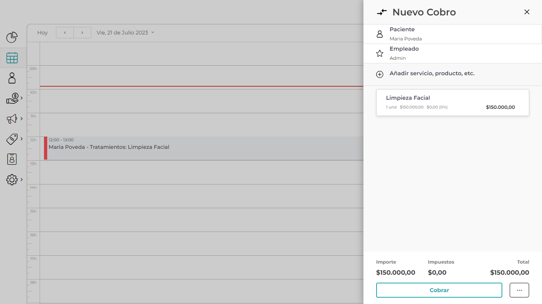Click the 13h calendar time slot
The height and width of the screenshot is (304, 542).
(202, 172)
